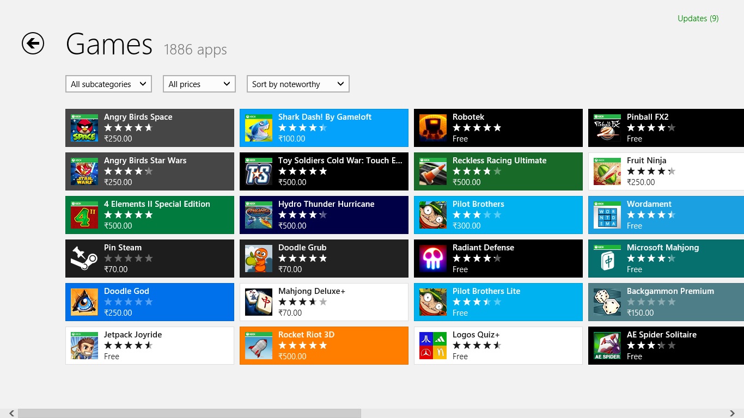Click the Pin Steam star rating
The width and height of the screenshot is (744, 418).
129,259
